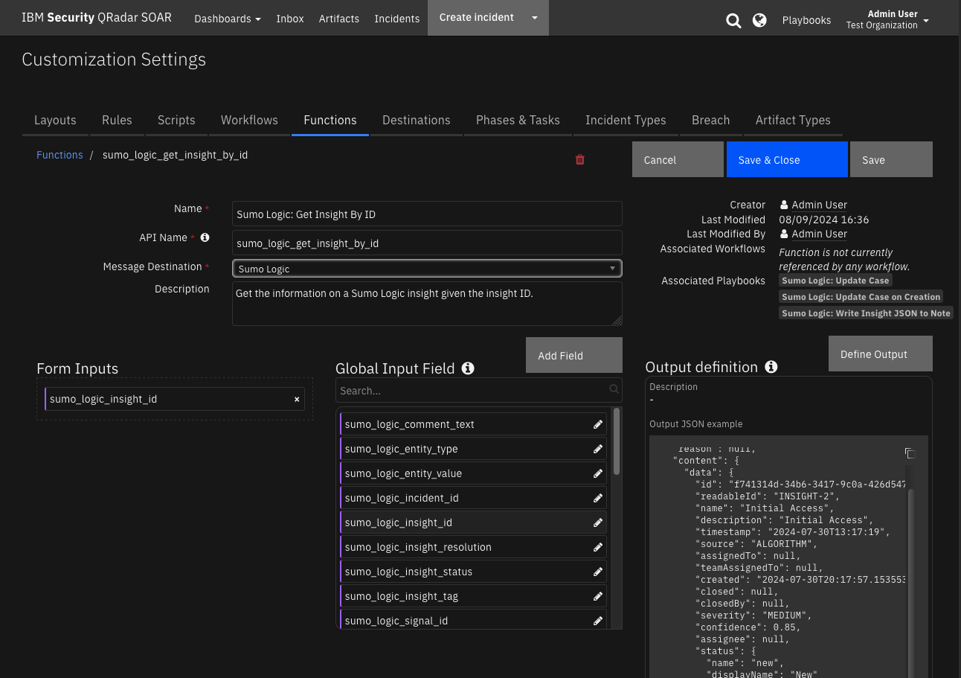
Task: Go to Inbox in top navigation
Action: point(290,19)
